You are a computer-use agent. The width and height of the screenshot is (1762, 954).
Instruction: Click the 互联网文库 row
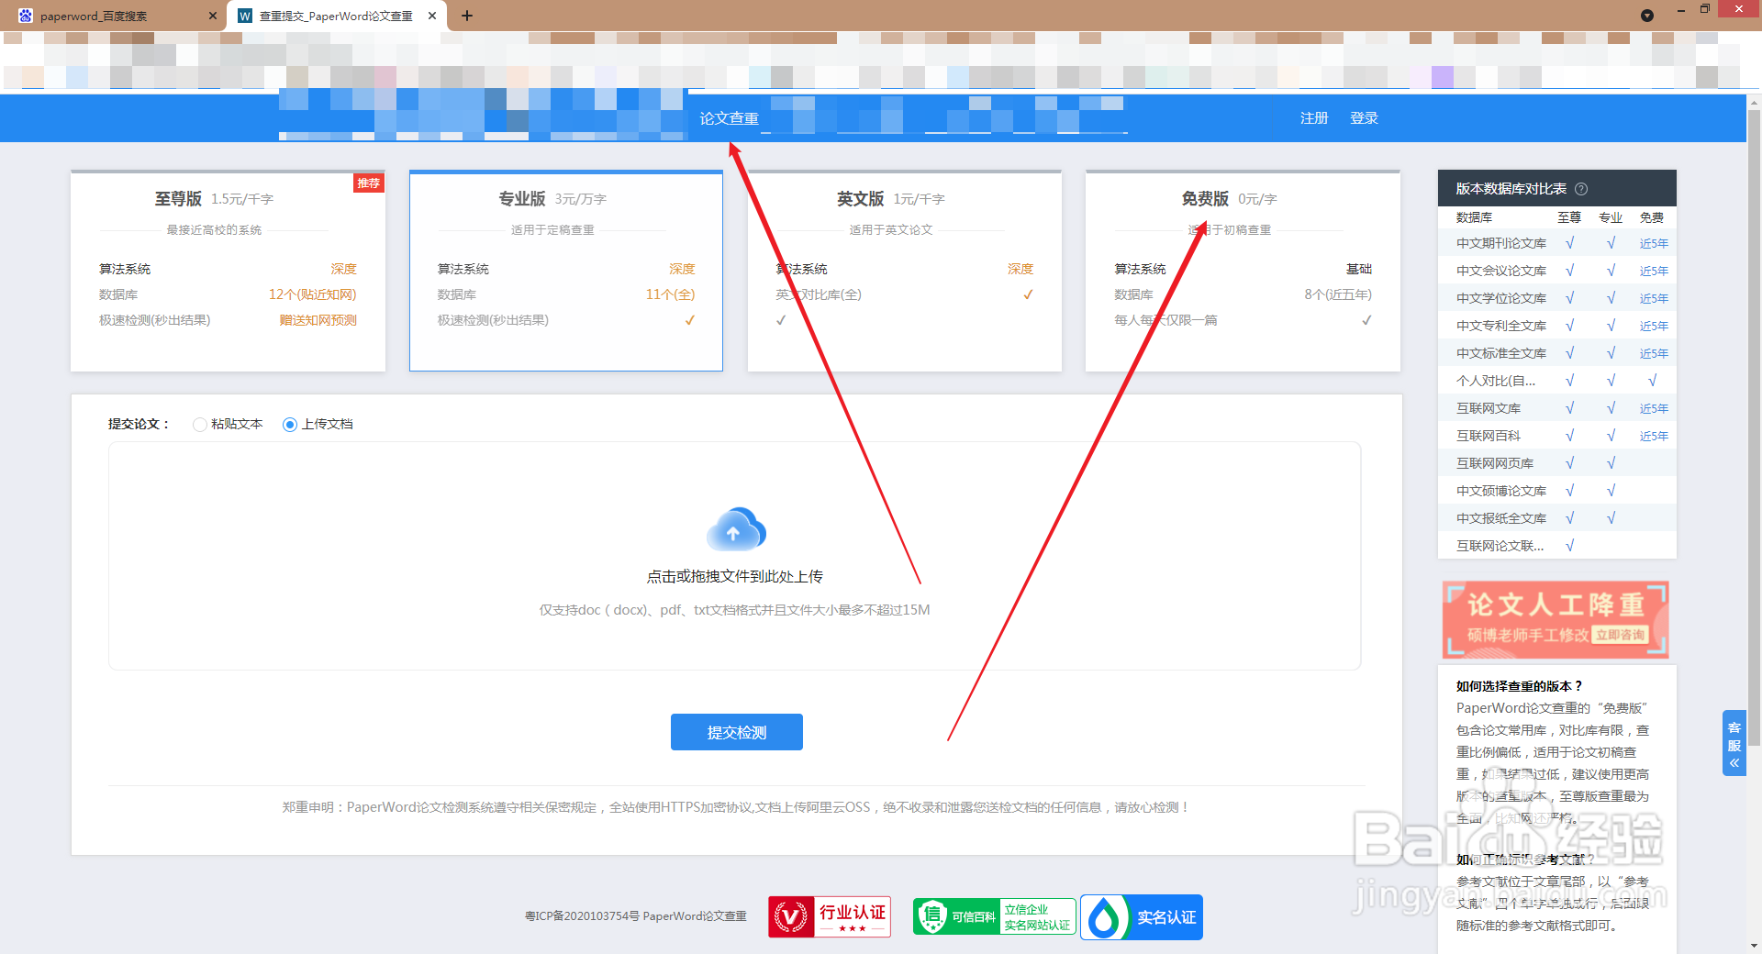pos(1557,408)
